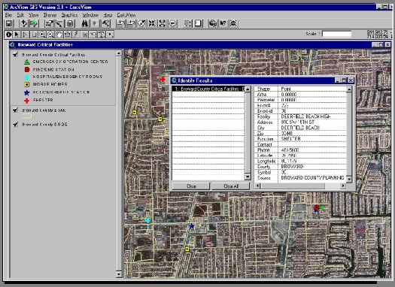The image size is (395, 287).
Task: Click the Fire/EMS Station red legend swatch
Action: pyautogui.click(x=27, y=70)
